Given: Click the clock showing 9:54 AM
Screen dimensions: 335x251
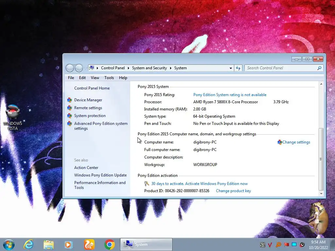Looking at the screenshot, I should [x=318, y=242].
